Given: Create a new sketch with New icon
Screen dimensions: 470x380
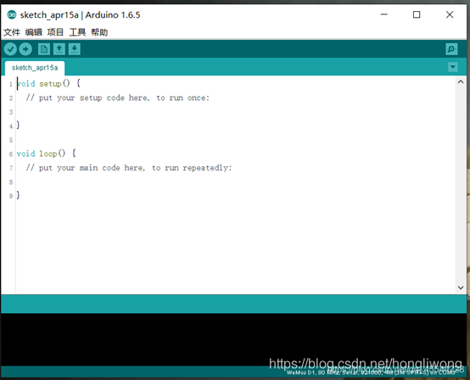Looking at the screenshot, I should pos(44,49).
